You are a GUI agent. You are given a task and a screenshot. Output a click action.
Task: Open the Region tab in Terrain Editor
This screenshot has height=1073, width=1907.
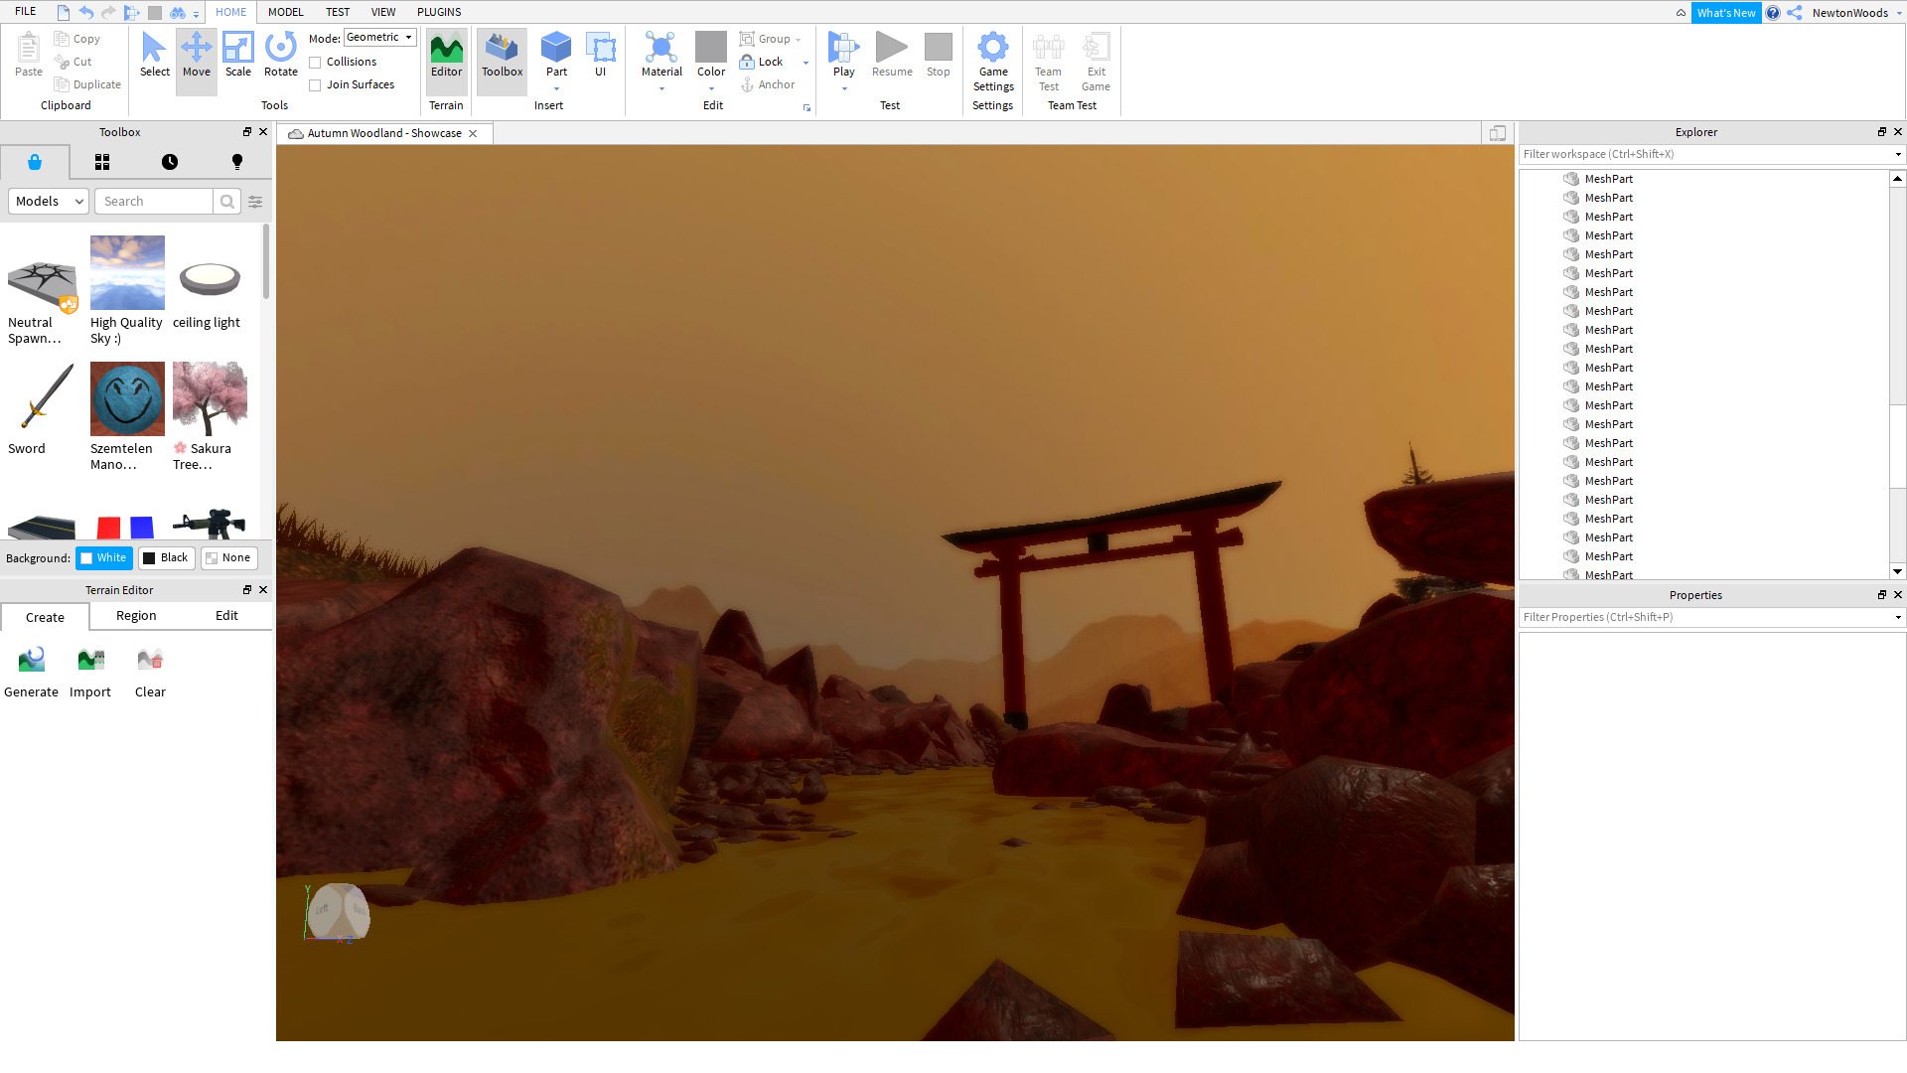click(x=136, y=616)
